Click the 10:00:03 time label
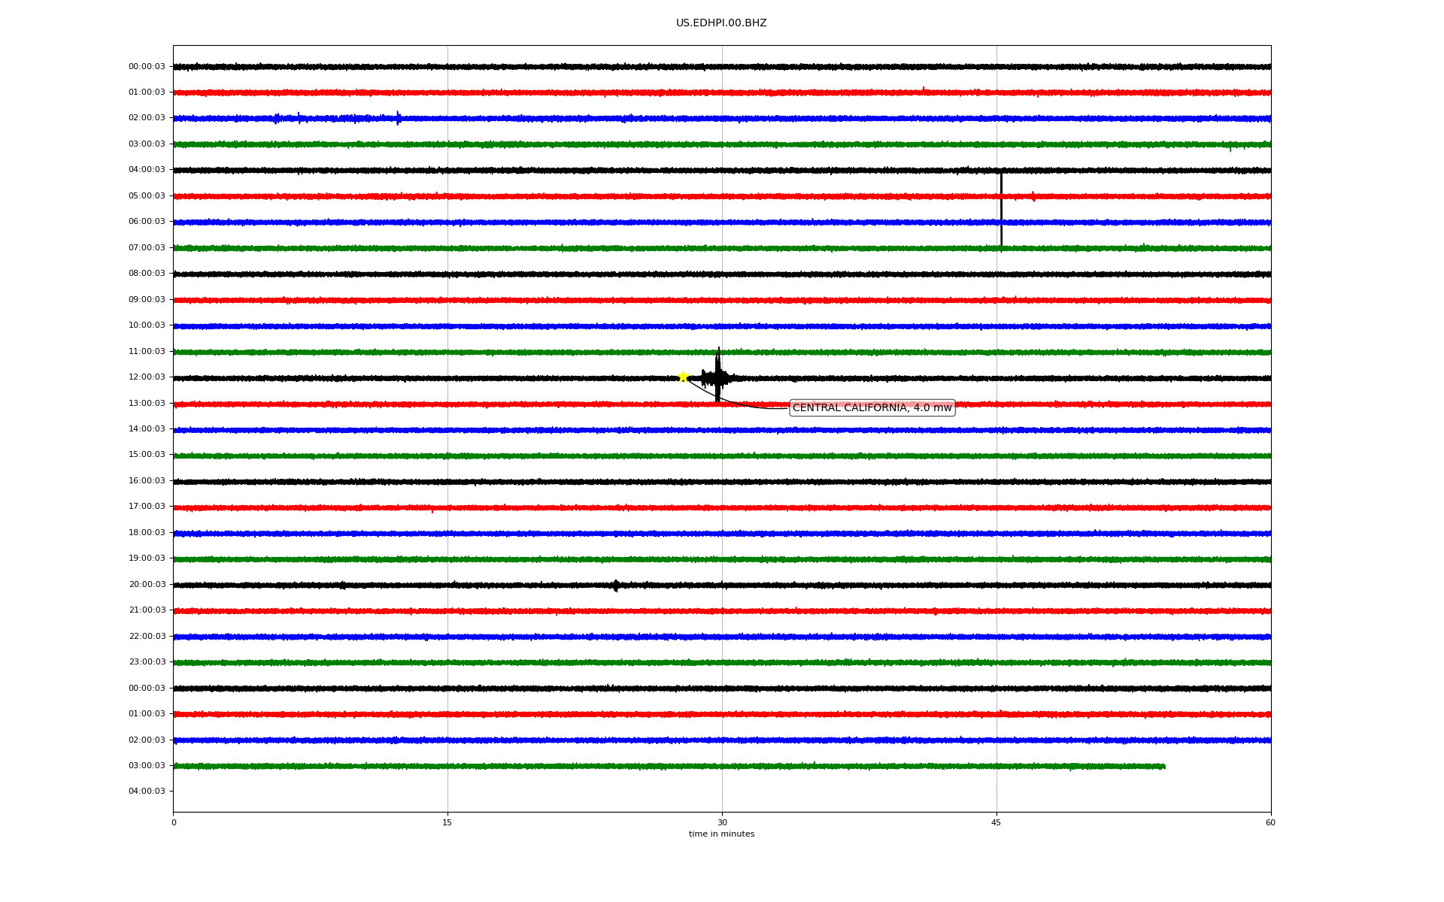The image size is (1444, 902). (147, 325)
